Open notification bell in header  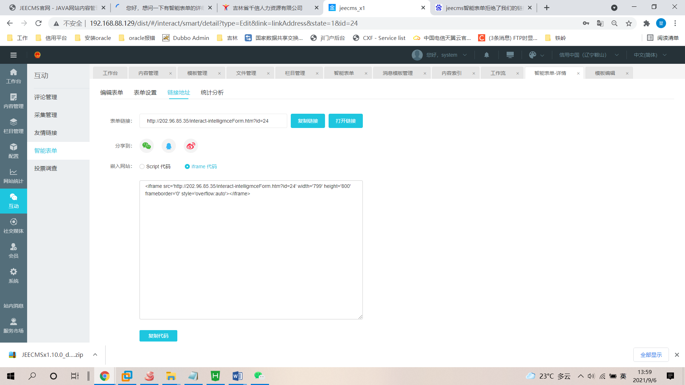[486, 55]
